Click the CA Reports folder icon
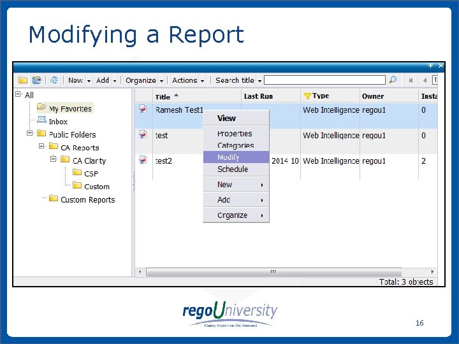Image resolution: width=459 pixels, height=344 pixels. (x=54, y=146)
